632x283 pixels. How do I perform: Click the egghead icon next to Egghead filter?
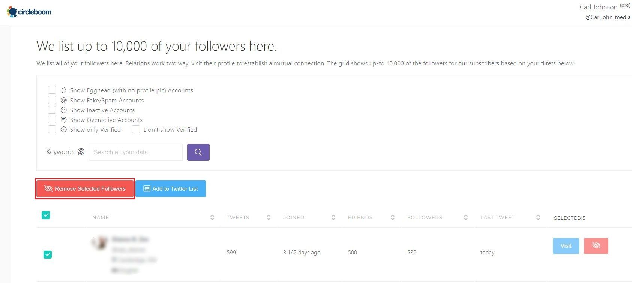click(63, 90)
